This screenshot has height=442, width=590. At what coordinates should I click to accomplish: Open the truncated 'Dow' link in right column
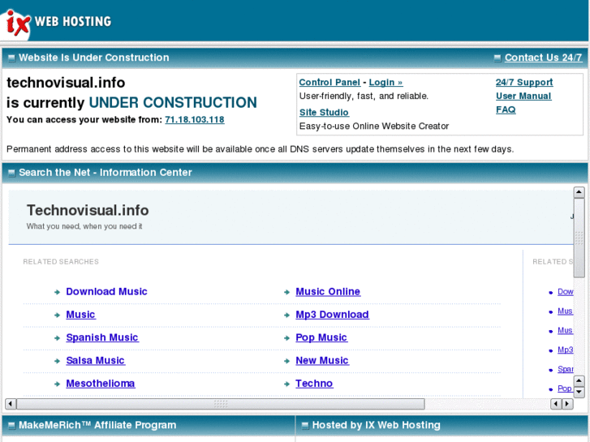coord(565,291)
